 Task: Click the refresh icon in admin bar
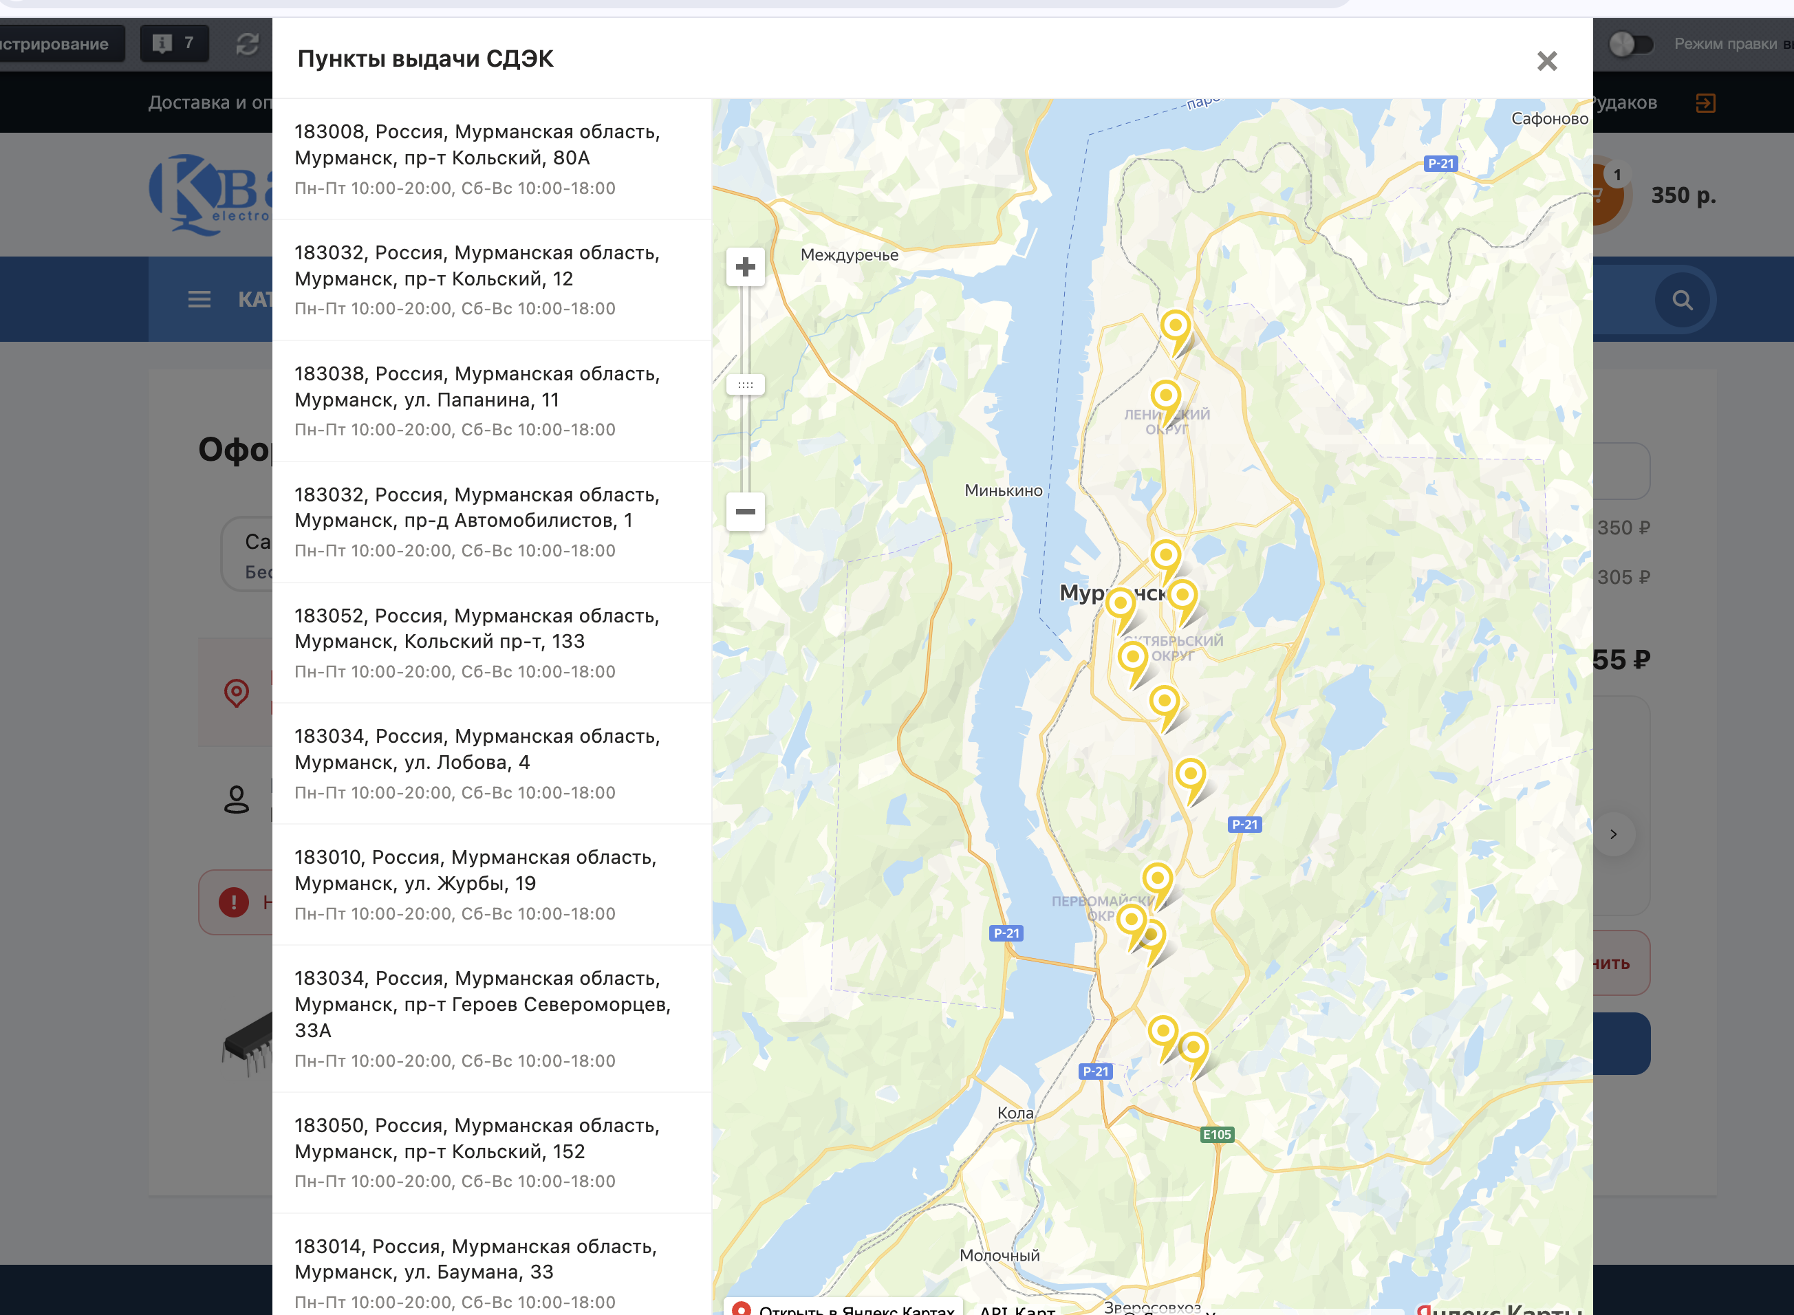[248, 44]
